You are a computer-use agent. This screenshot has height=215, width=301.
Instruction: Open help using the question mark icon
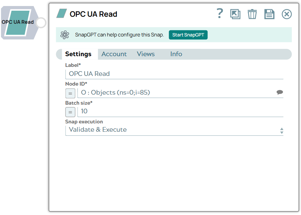point(219,14)
